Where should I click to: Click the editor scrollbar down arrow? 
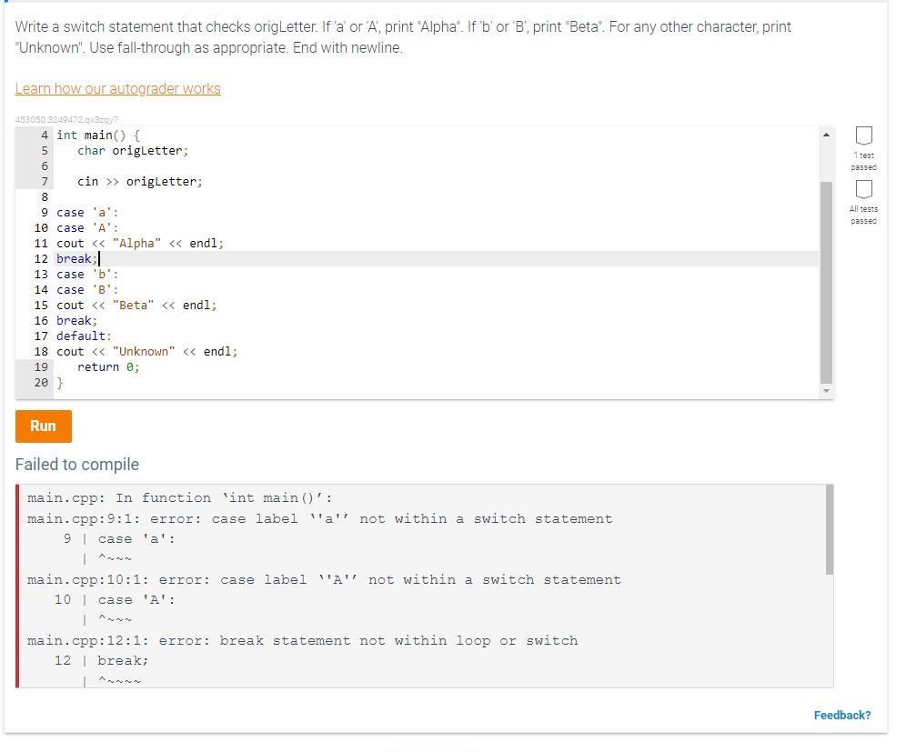[826, 389]
